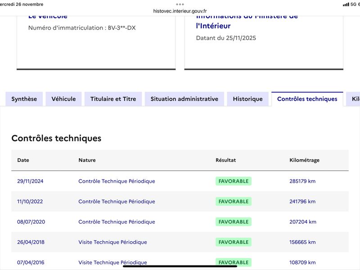Go to the Historique tab
360x270 pixels.
tap(247, 99)
